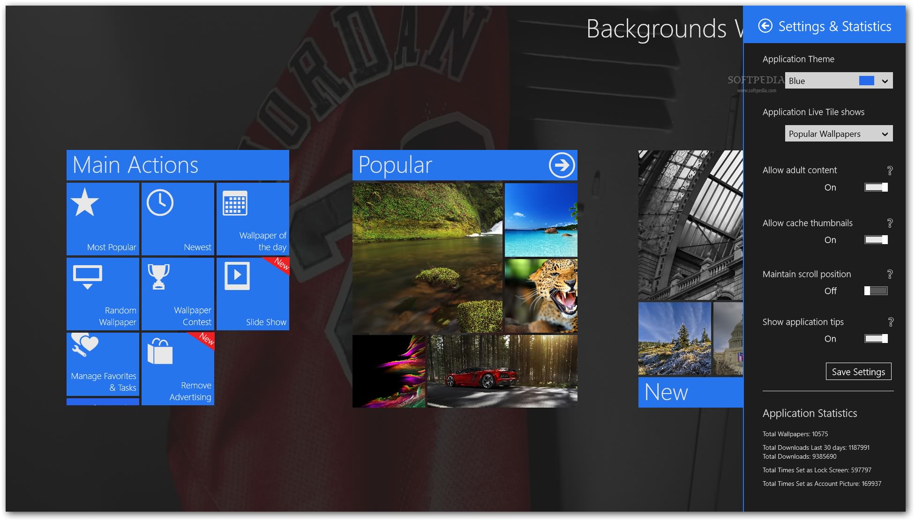Open the Wallpaper of the day calendar tile

[253, 219]
